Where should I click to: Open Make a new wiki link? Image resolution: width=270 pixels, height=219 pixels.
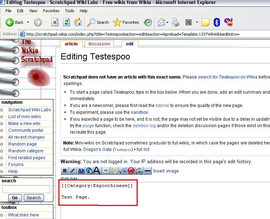24,124
